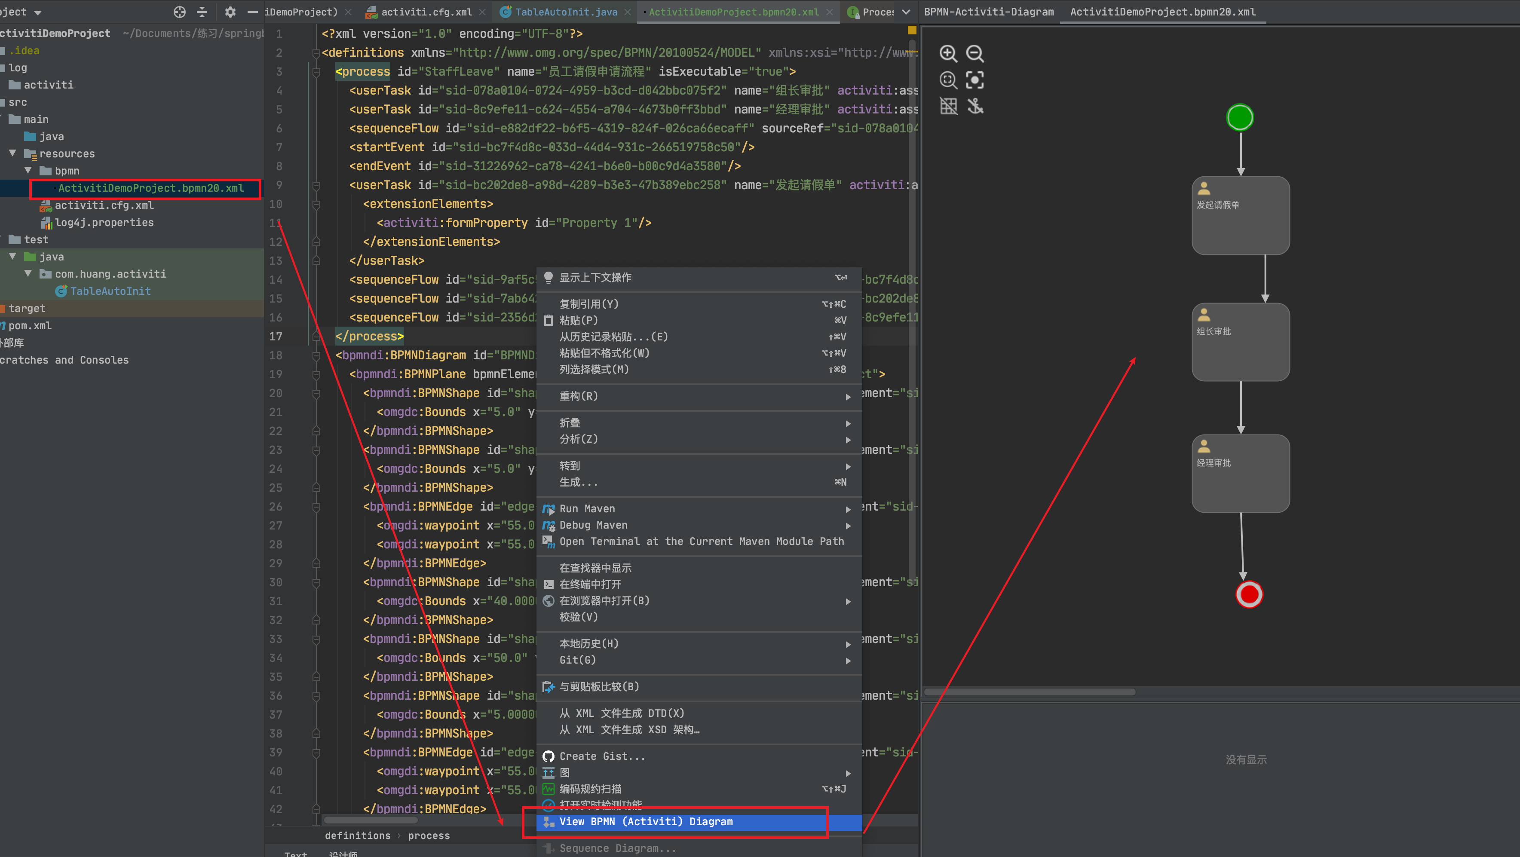The width and height of the screenshot is (1520, 857).
Task: Open the project panel settings gear
Action: [230, 12]
